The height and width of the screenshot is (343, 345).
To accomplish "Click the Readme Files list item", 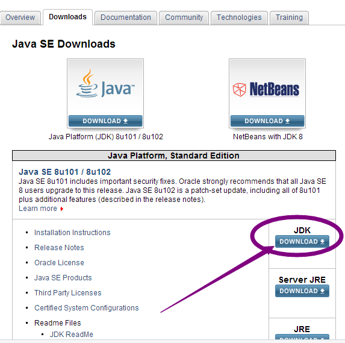I will point(58,323).
